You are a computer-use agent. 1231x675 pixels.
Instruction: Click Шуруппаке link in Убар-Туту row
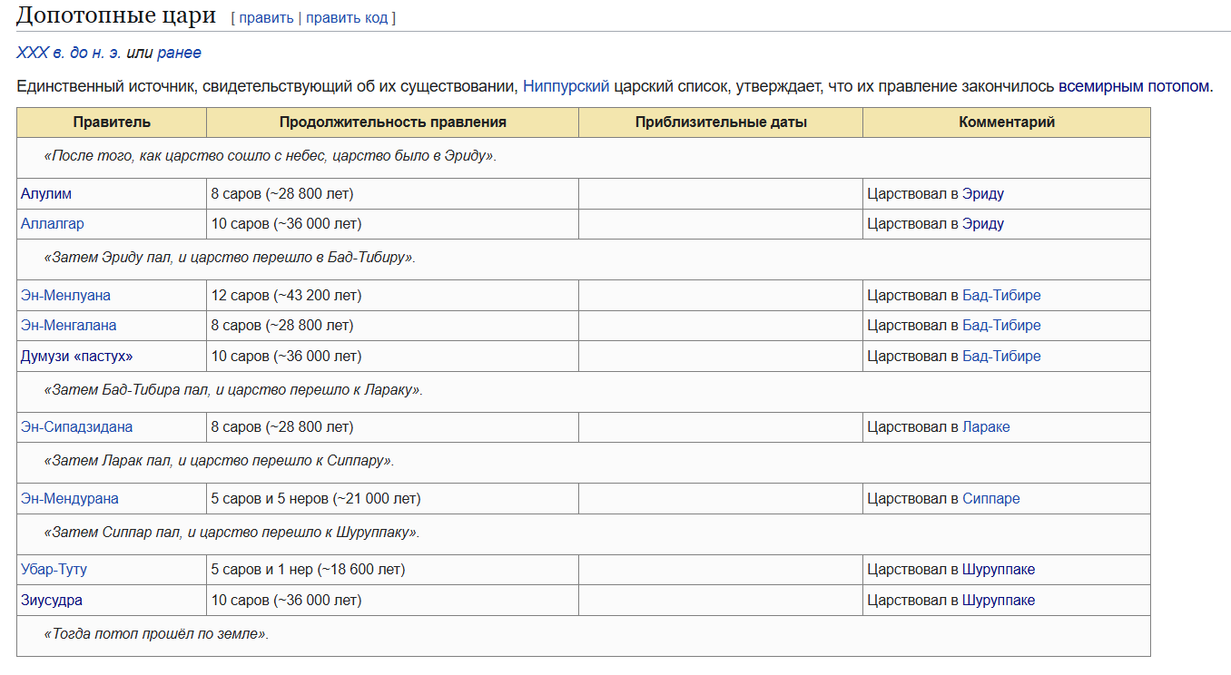coord(999,569)
